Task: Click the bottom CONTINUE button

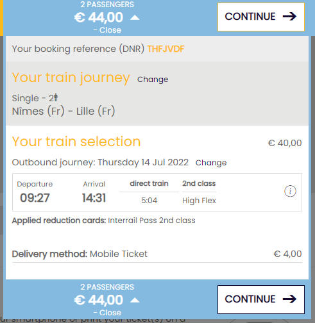Action: pyautogui.click(x=261, y=299)
